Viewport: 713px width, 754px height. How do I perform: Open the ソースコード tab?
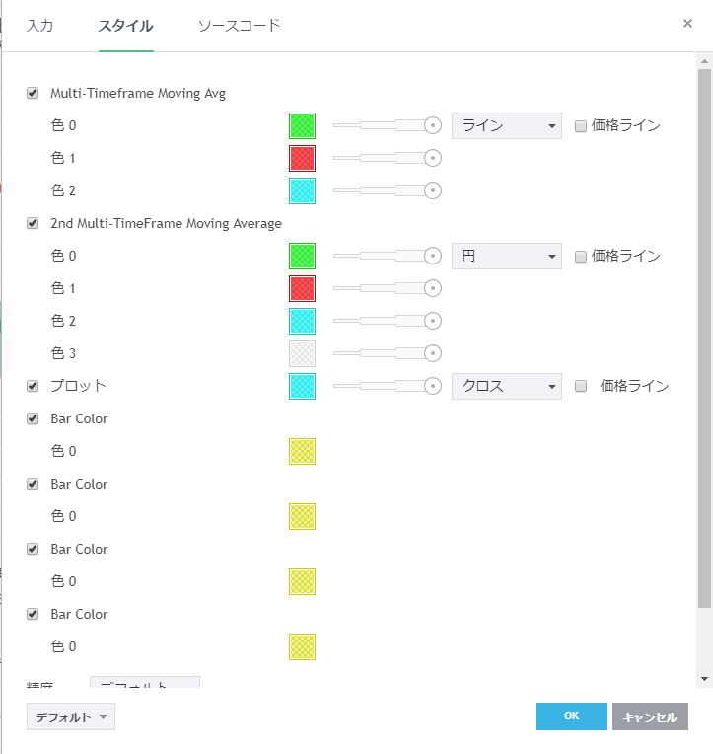click(x=239, y=26)
